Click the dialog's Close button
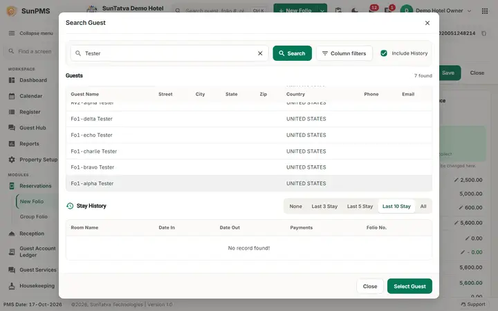 [370, 286]
